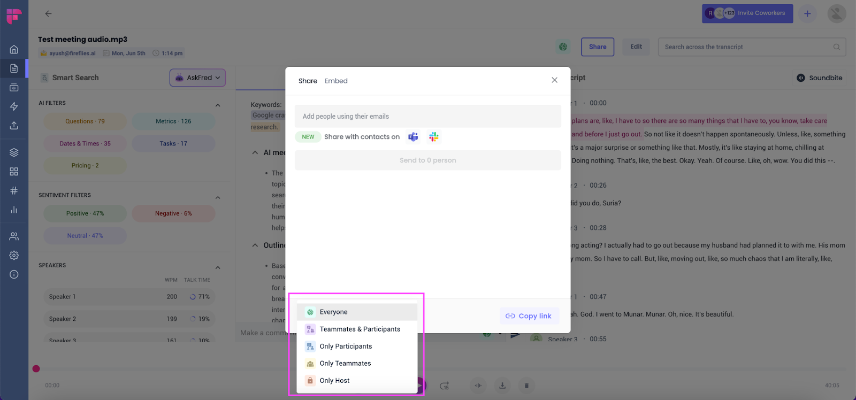Share via Slack icon

(x=434, y=137)
